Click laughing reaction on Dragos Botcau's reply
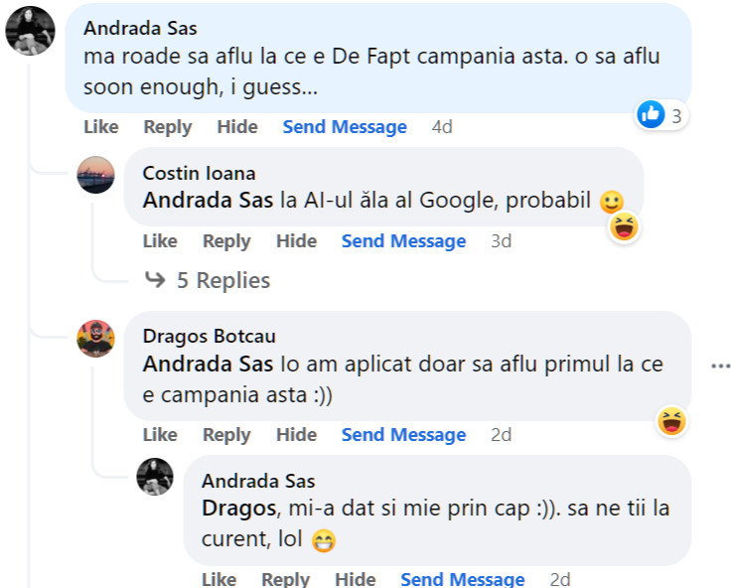This screenshot has width=733, height=588. tap(672, 421)
